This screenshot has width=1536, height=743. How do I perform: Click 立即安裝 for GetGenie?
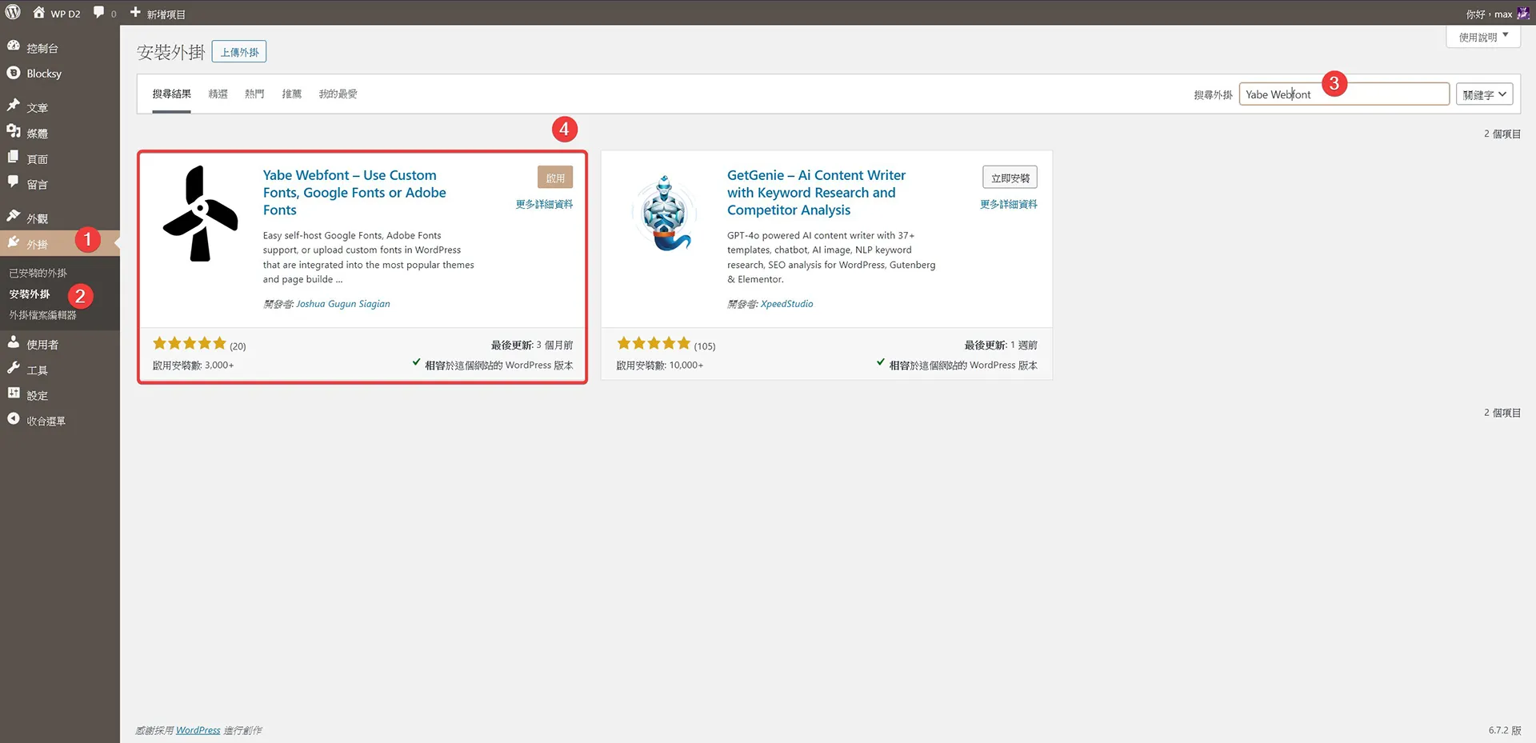pos(1010,178)
